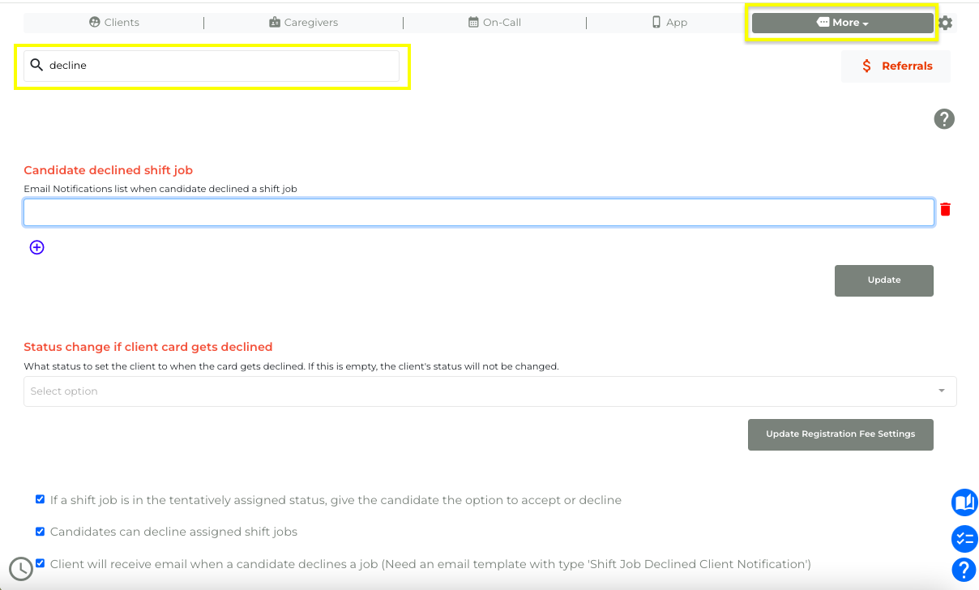Click the magnifier icon in search box
The height and width of the screenshot is (590, 979).
point(36,65)
